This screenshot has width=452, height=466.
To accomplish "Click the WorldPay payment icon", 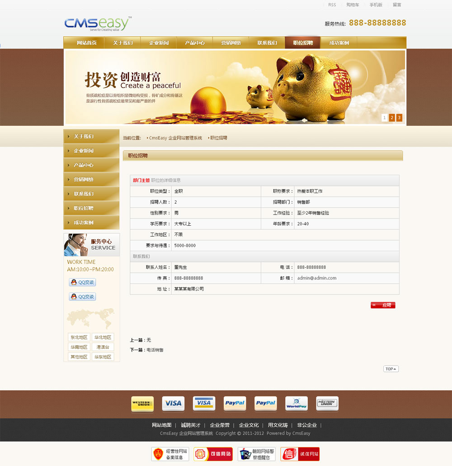I will coord(296,404).
